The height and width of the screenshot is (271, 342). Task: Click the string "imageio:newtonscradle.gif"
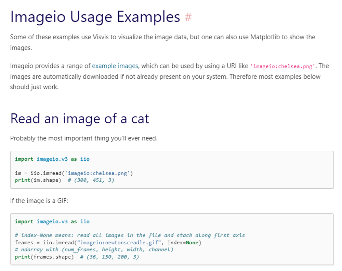[x=119, y=243]
